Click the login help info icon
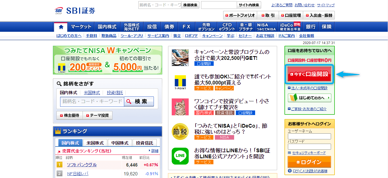 pyautogui.click(x=290, y=171)
